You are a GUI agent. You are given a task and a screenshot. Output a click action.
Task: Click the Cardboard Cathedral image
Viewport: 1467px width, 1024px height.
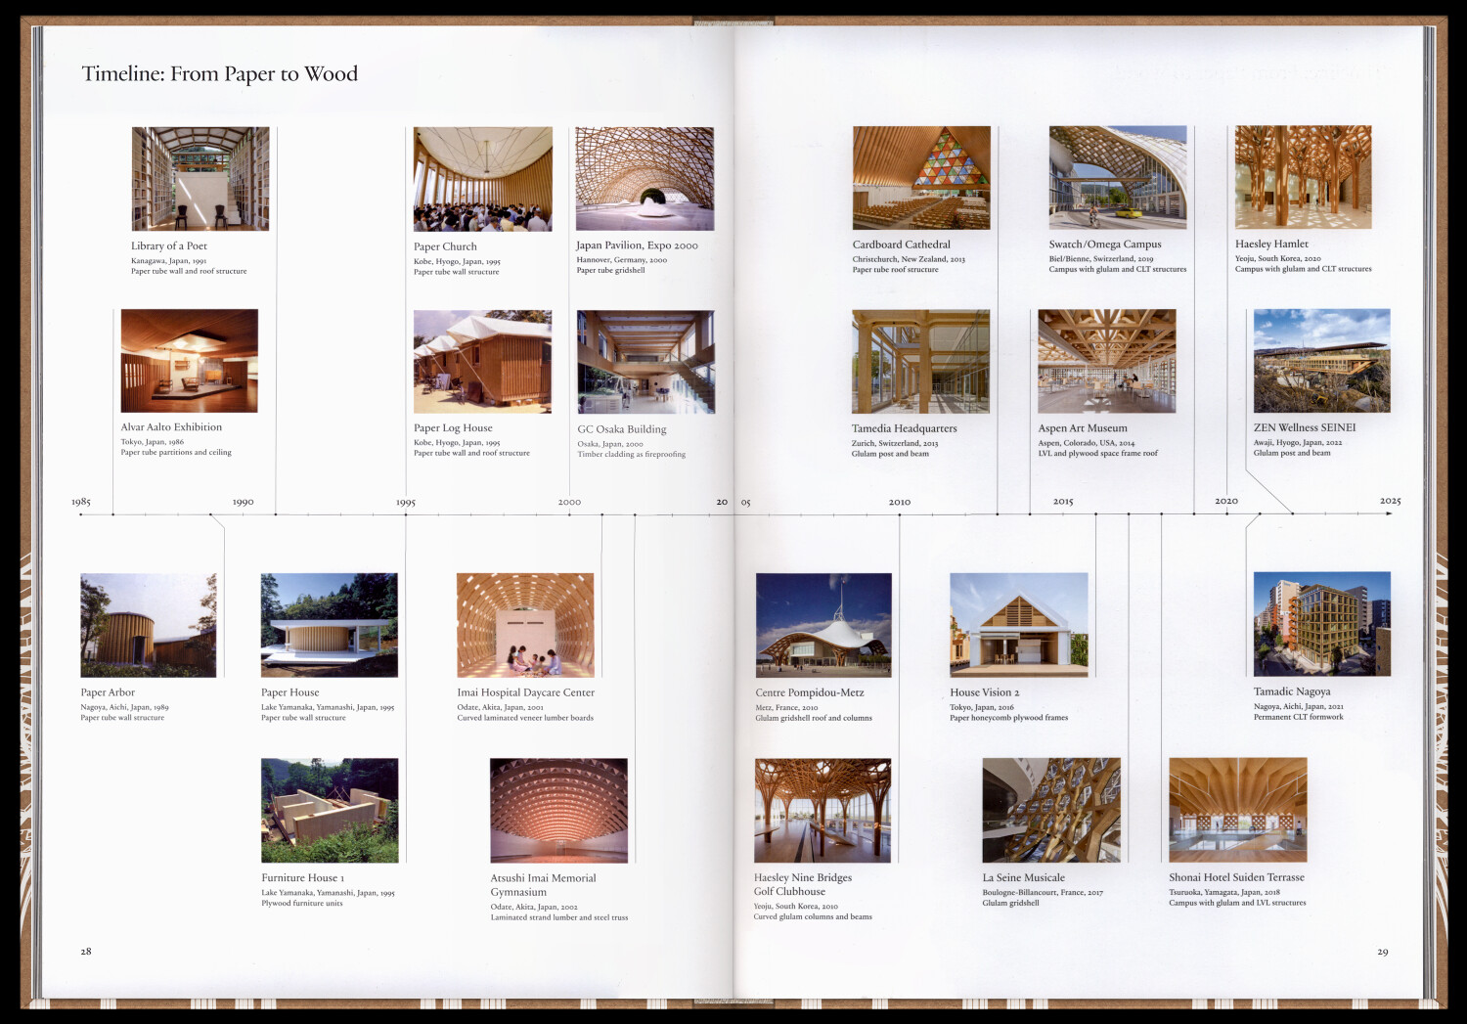coord(920,178)
